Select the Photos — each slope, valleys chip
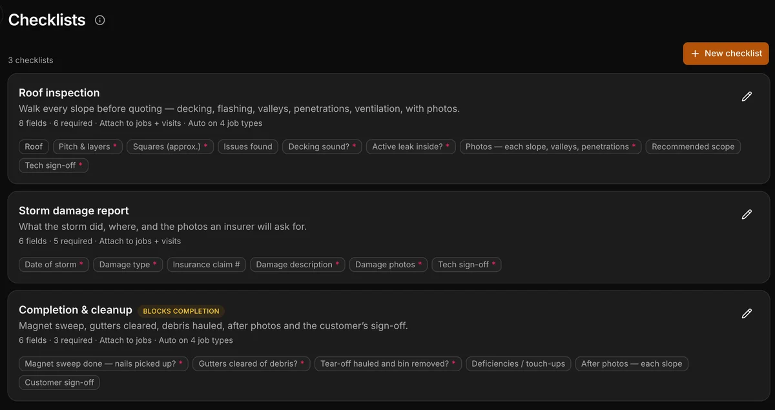The image size is (775, 410). [x=550, y=147]
